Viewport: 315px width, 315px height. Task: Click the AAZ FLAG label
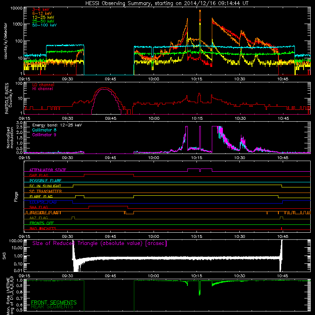(x=39, y=218)
